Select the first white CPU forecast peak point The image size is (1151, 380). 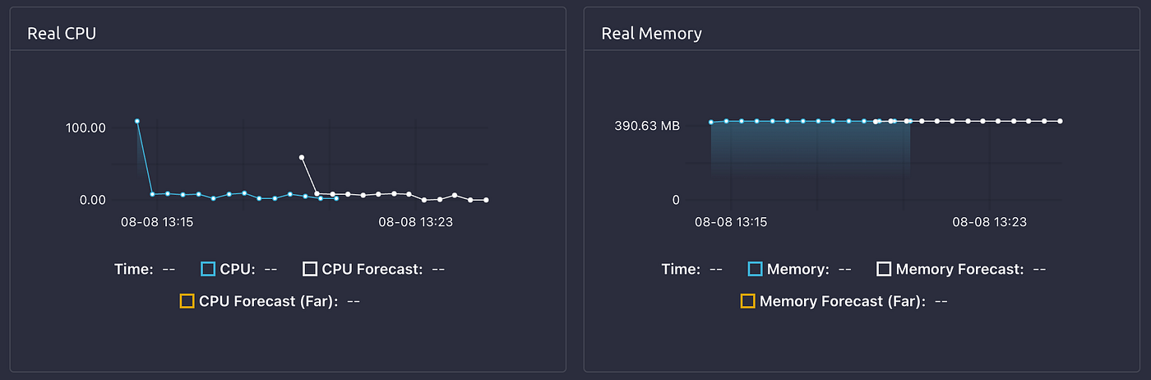302,157
